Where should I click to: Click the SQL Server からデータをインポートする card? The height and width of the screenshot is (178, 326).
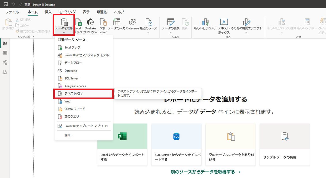pyautogui.click(x=176, y=145)
